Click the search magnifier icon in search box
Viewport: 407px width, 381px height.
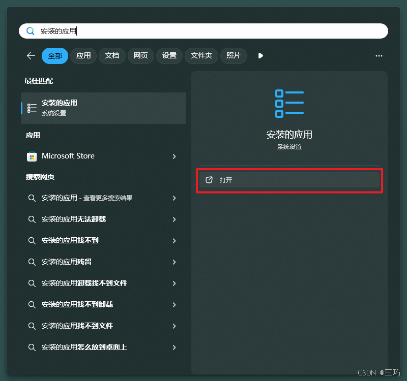tap(31, 31)
